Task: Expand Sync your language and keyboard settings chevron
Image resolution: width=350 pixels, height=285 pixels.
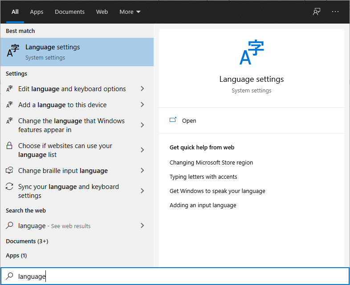Action: [142, 191]
